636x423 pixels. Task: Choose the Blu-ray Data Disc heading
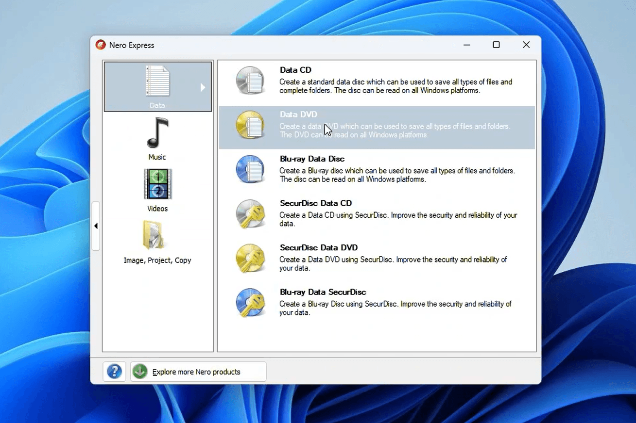(x=312, y=159)
